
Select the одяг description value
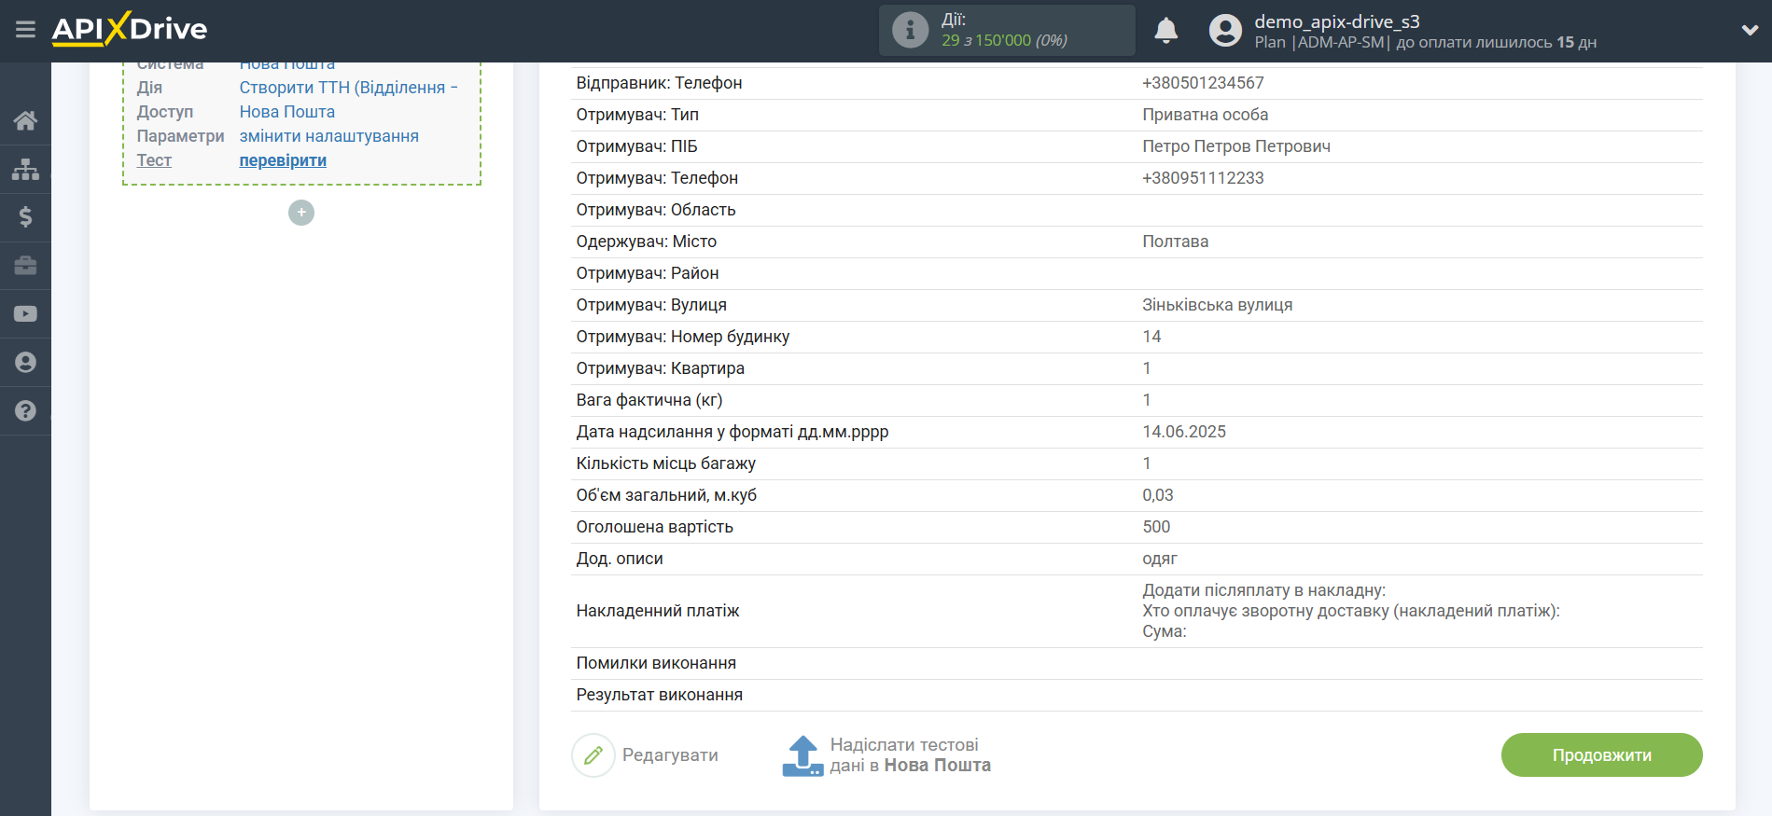click(1160, 559)
